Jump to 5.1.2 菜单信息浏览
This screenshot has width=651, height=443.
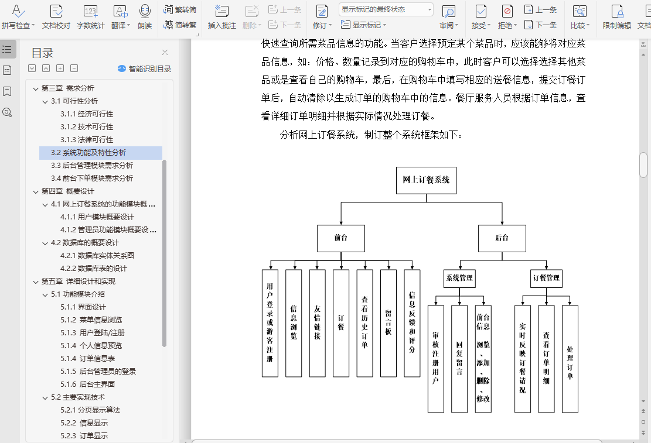click(x=91, y=320)
